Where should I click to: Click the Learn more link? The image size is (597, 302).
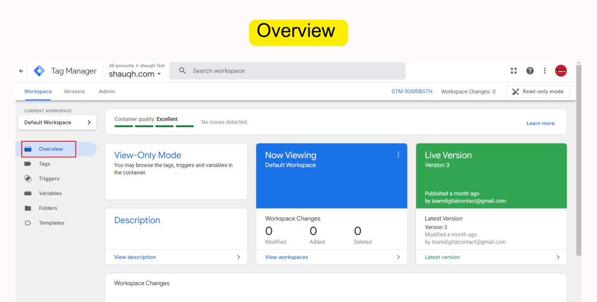[x=541, y=123]
